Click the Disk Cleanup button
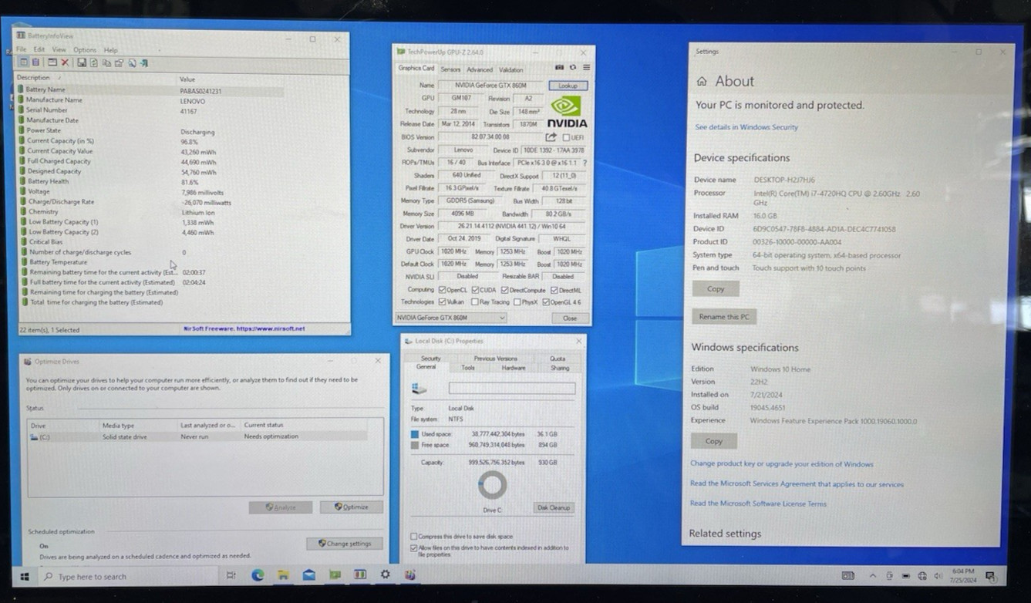 (553, 507)
